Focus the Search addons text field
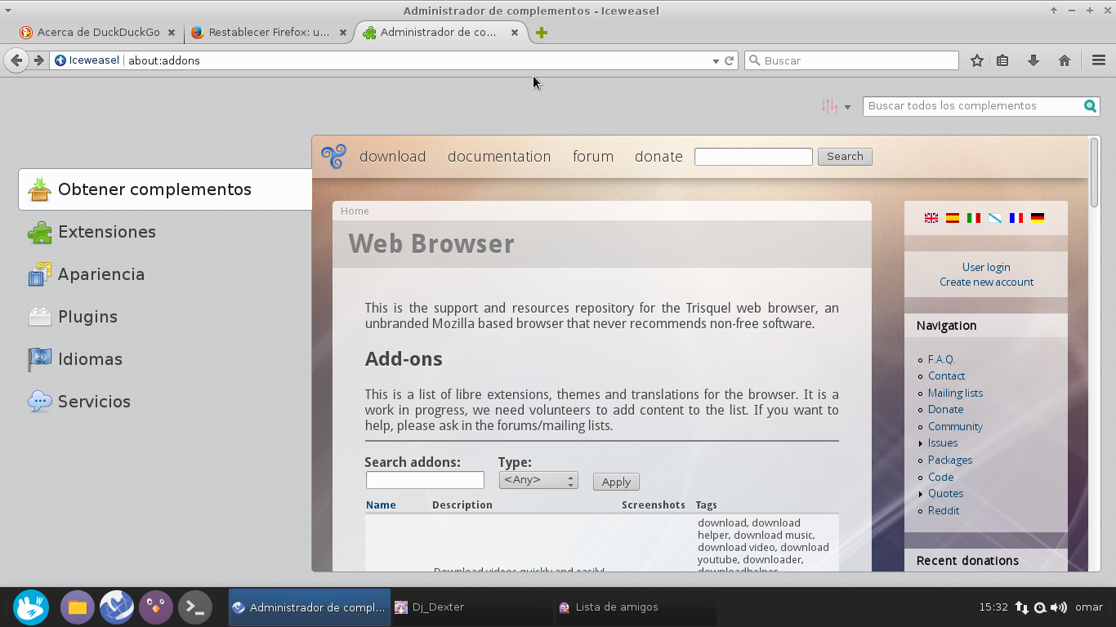The image size is (1116, 627). coord(425,480)
